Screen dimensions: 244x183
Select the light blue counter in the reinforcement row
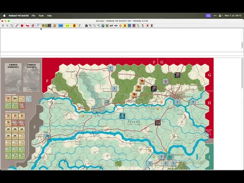click(x=28, y=99)
